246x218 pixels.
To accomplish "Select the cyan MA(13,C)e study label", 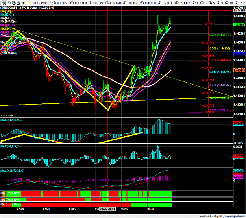I will (x=7, y=15).
